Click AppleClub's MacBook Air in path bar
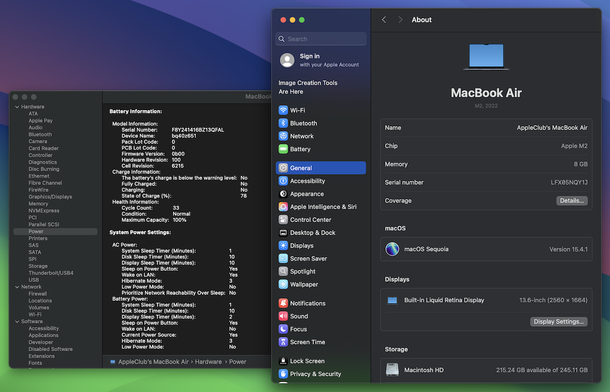Image resolution: width=610 pixels, height=392 pixels. (153, 362)
